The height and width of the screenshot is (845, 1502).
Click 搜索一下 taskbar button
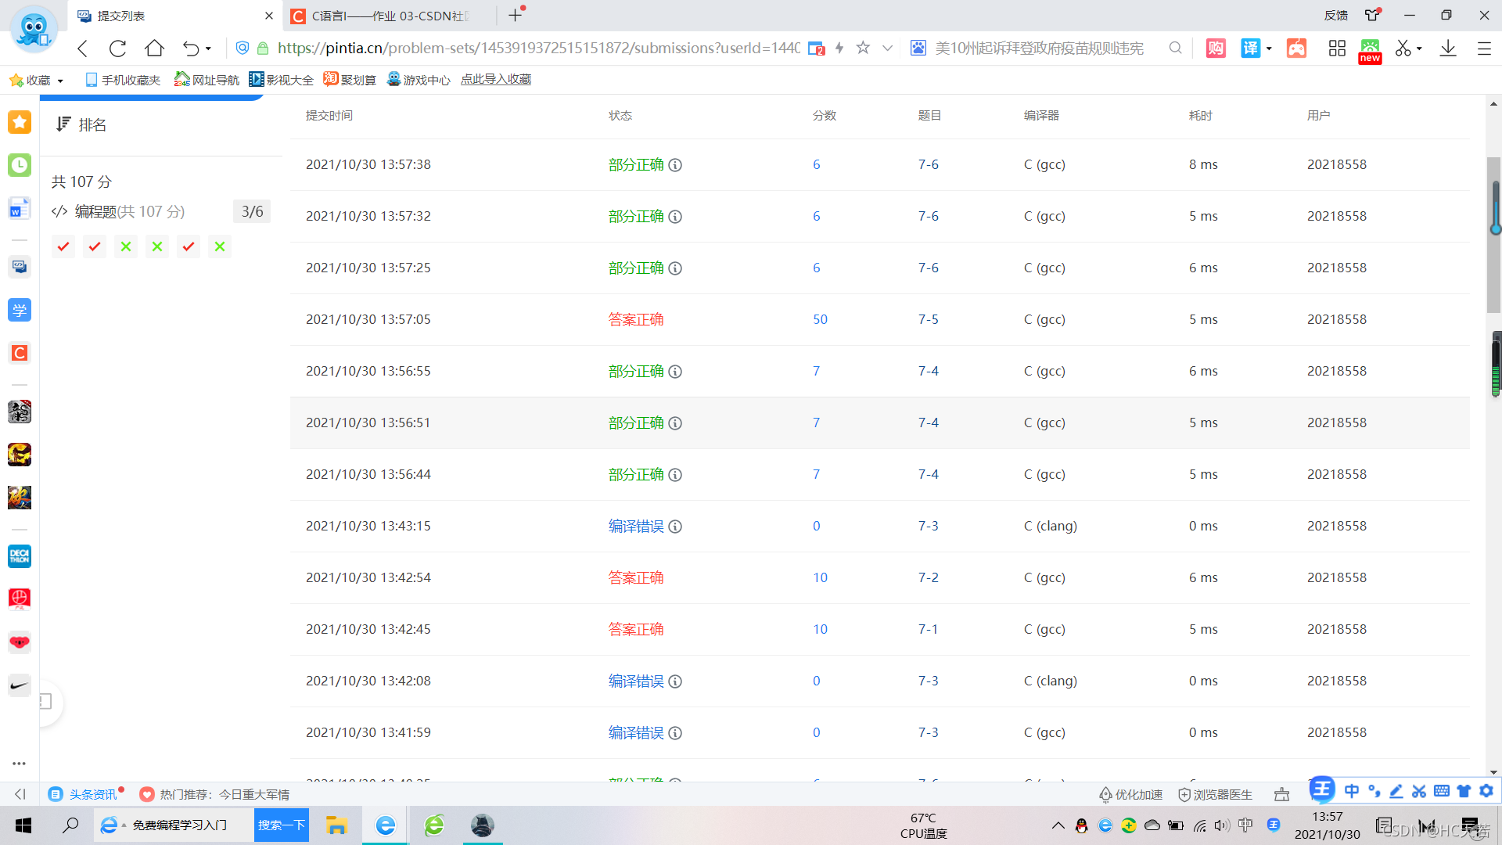coord(282,825)
